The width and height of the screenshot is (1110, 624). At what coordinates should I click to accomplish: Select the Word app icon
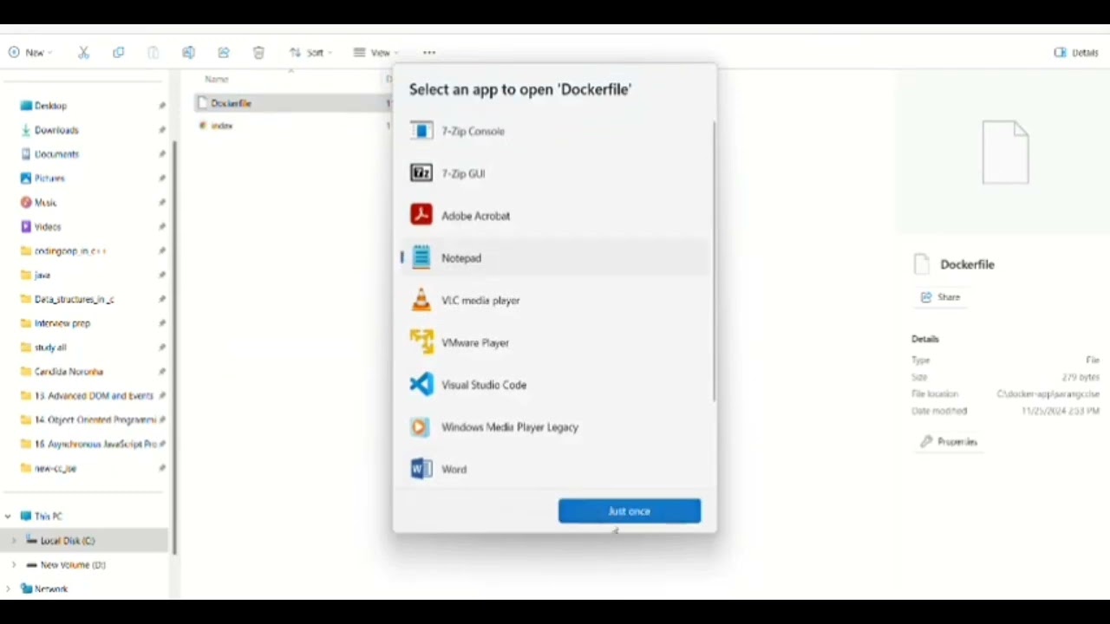click(x=421, y=469)
